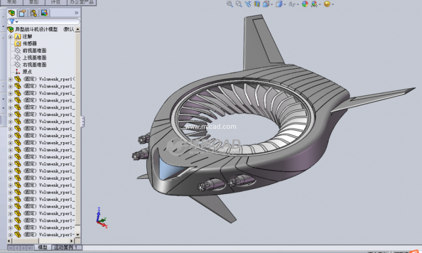
Task: Open the ConfigurationManager panel icon
Action: [33, 13]
